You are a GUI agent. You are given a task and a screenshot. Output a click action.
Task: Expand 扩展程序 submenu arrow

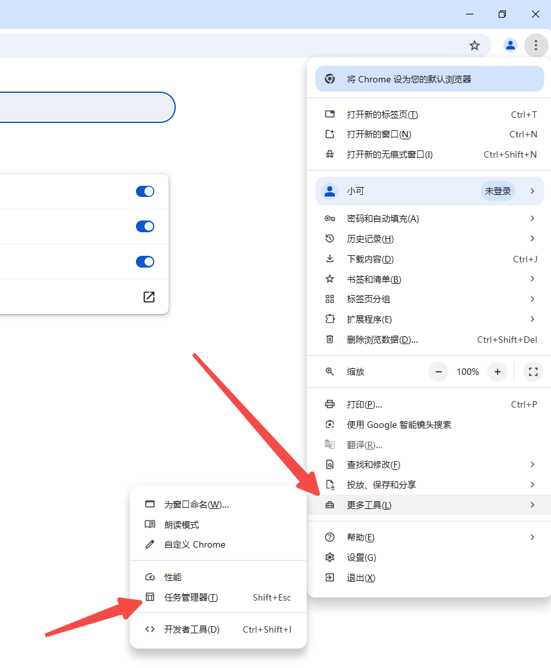[532, 319]
